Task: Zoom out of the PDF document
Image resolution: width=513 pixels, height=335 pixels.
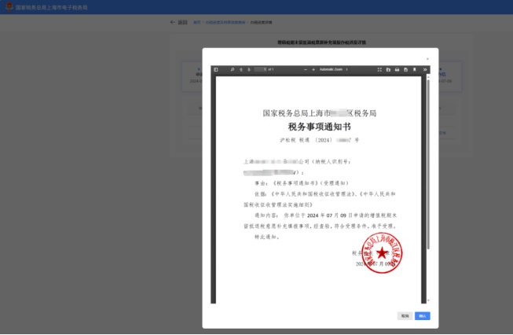Action: pyautogui.click(x=306, y=69)
